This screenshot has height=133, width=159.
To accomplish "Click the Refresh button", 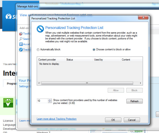I will click(134, 101).
